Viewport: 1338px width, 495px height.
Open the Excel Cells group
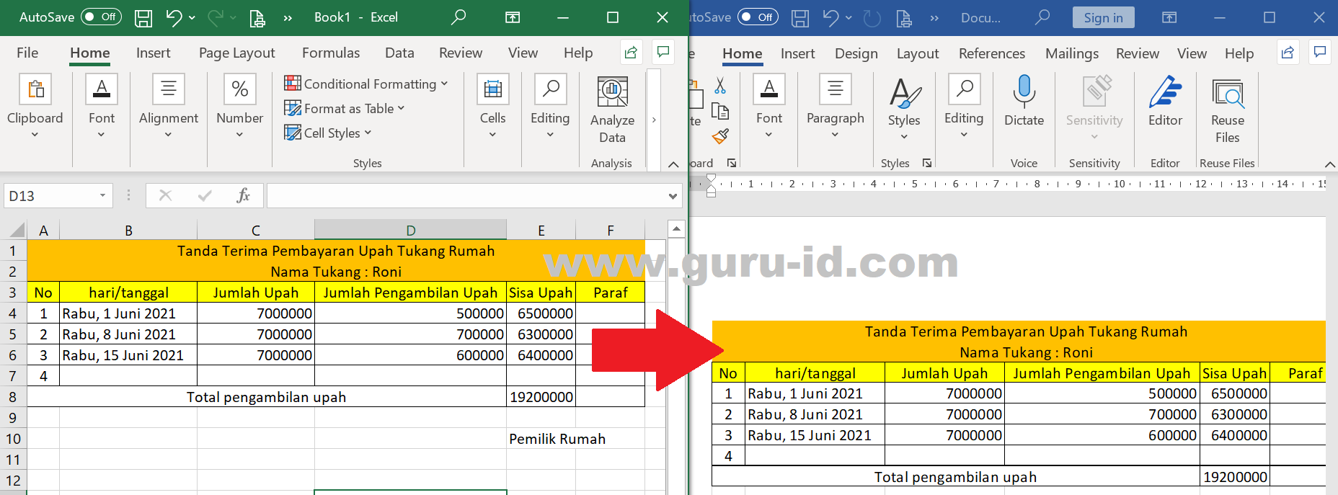click(492, 107)
